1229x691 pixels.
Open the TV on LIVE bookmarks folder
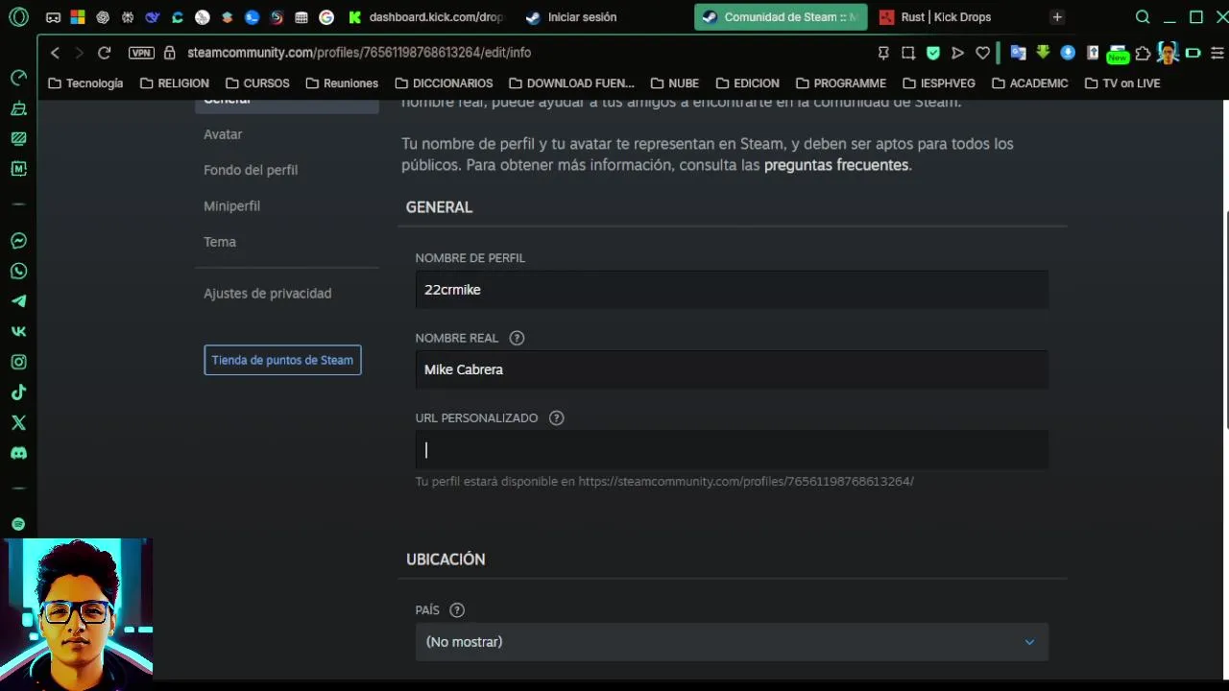(1122, 83)
